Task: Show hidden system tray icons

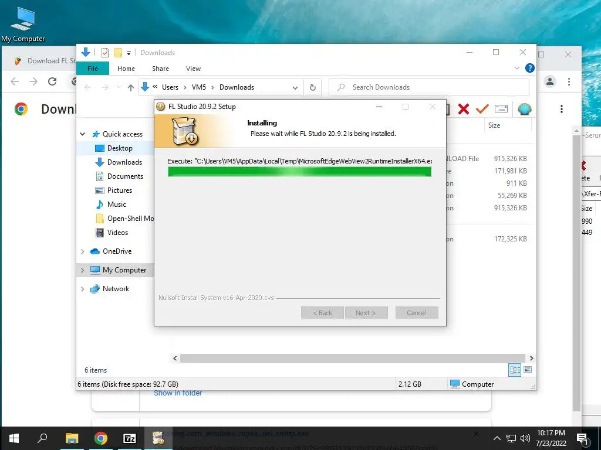Action: (x=497, y=438)
